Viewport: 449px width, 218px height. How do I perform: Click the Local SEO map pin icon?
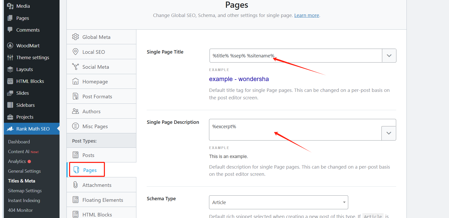click(x=76, y=52)
